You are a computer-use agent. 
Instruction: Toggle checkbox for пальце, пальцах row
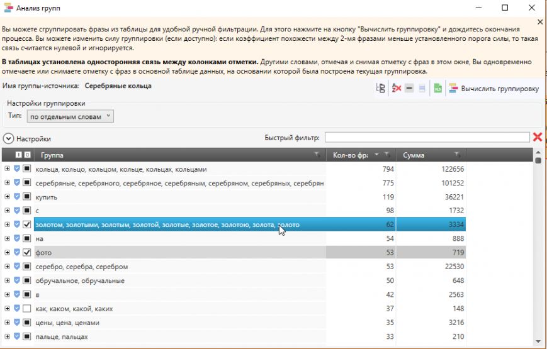[x=27, y=336]
